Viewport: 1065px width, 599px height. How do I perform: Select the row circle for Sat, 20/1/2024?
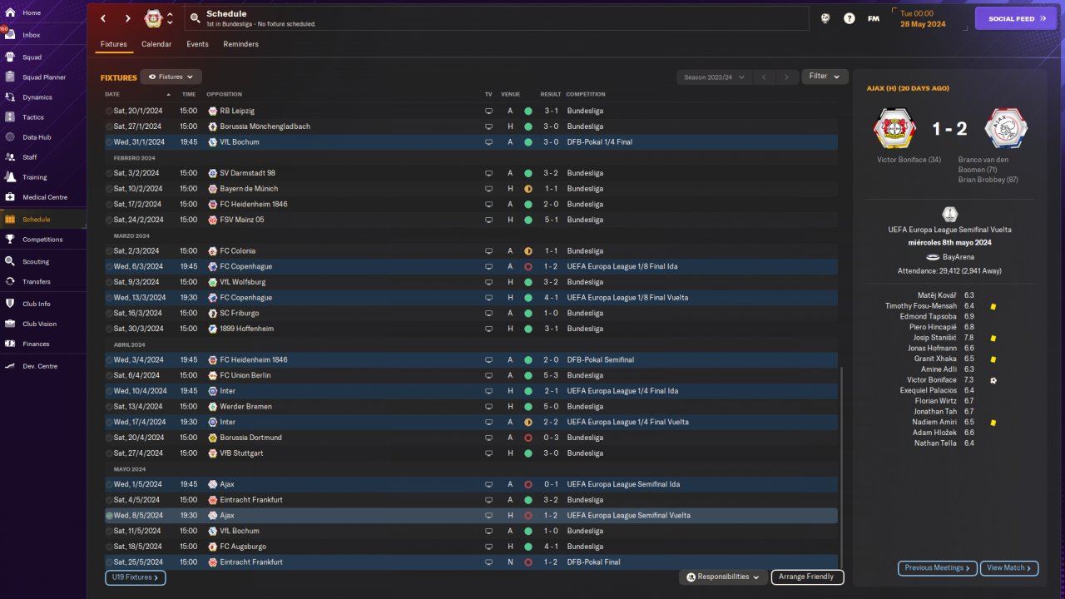pyautogui.click(x=109, y=111)
